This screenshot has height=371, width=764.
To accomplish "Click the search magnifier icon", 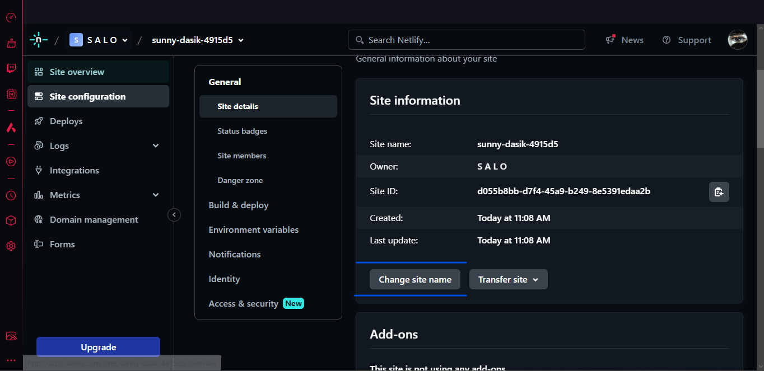I will pyautogui.click(x=360, y=40).
